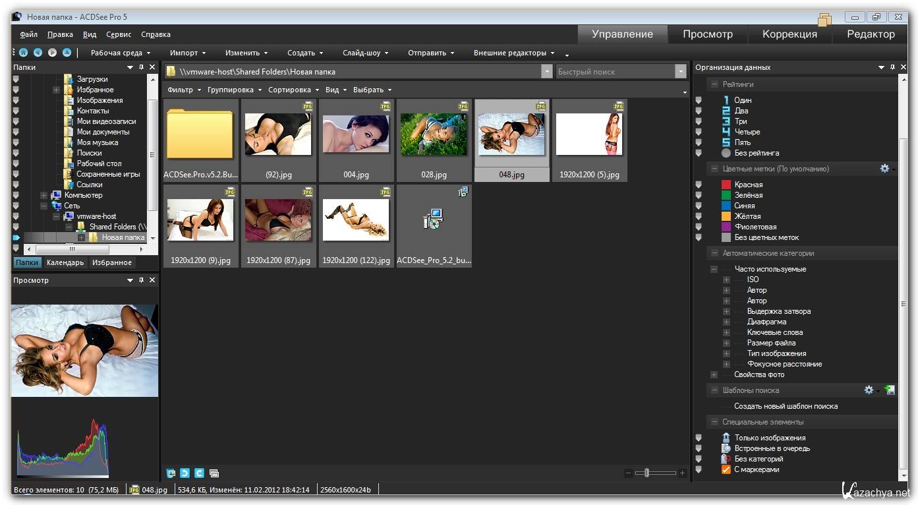
Task: Open the 'Сервис' menu
Action: pyautogui.click(x=119, y=34)
